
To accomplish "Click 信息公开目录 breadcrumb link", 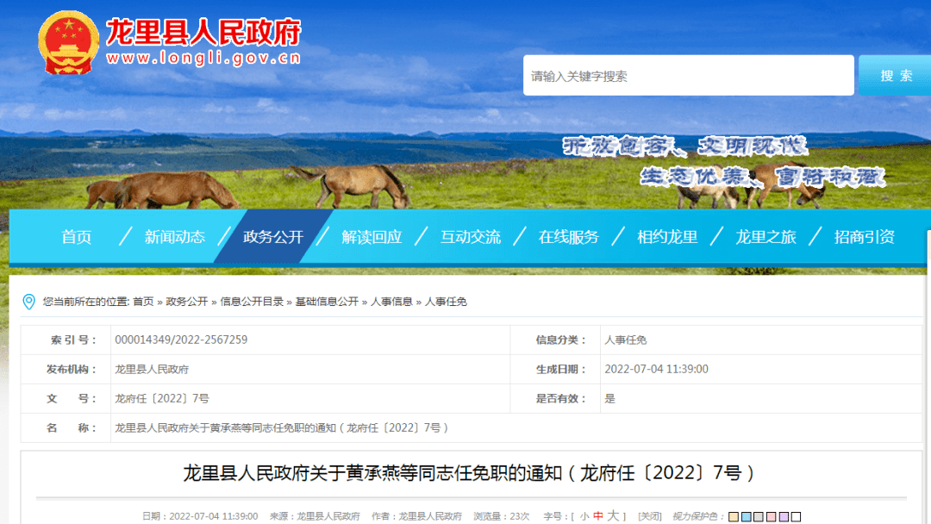I will pyautogui.click(x=252, y=302).
